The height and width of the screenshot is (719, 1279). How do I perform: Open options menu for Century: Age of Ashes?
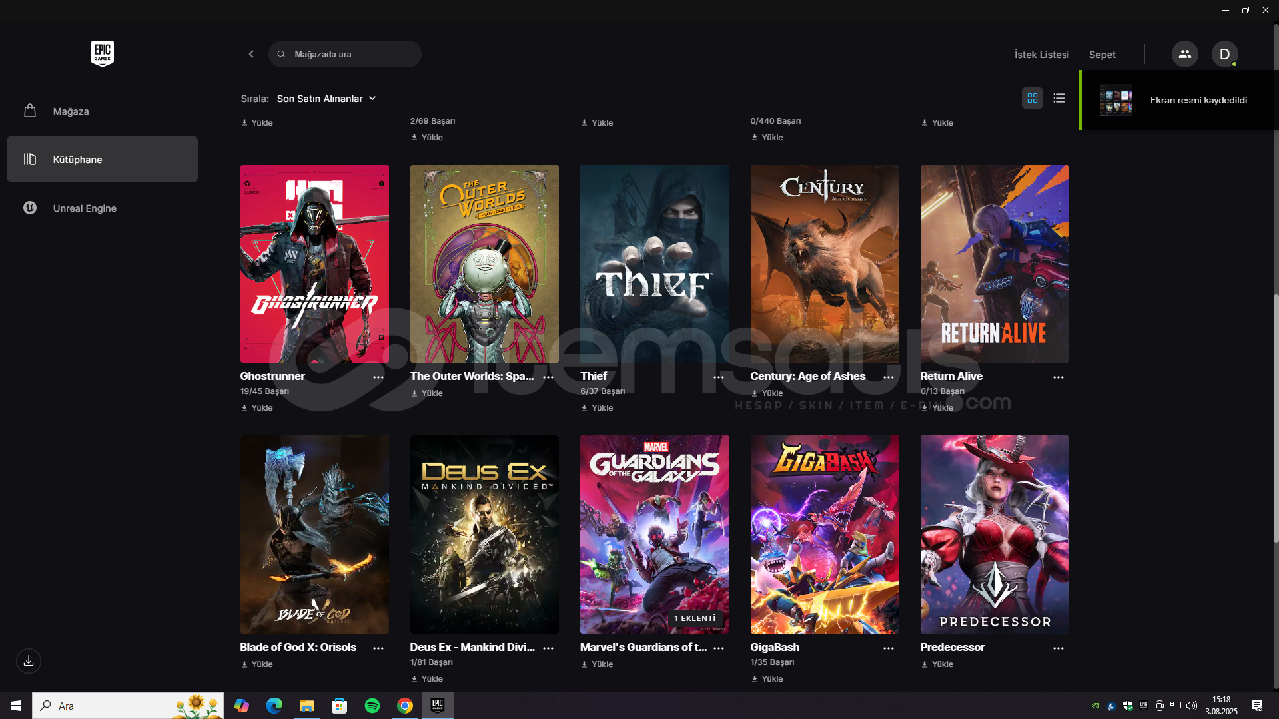[889, 377]
